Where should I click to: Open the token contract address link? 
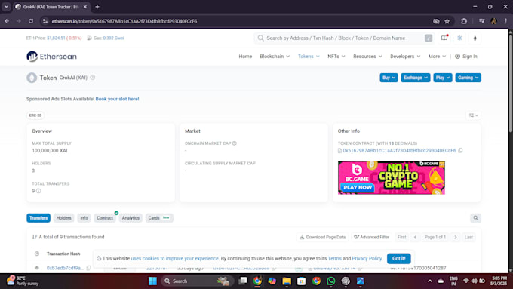point(399,151)
